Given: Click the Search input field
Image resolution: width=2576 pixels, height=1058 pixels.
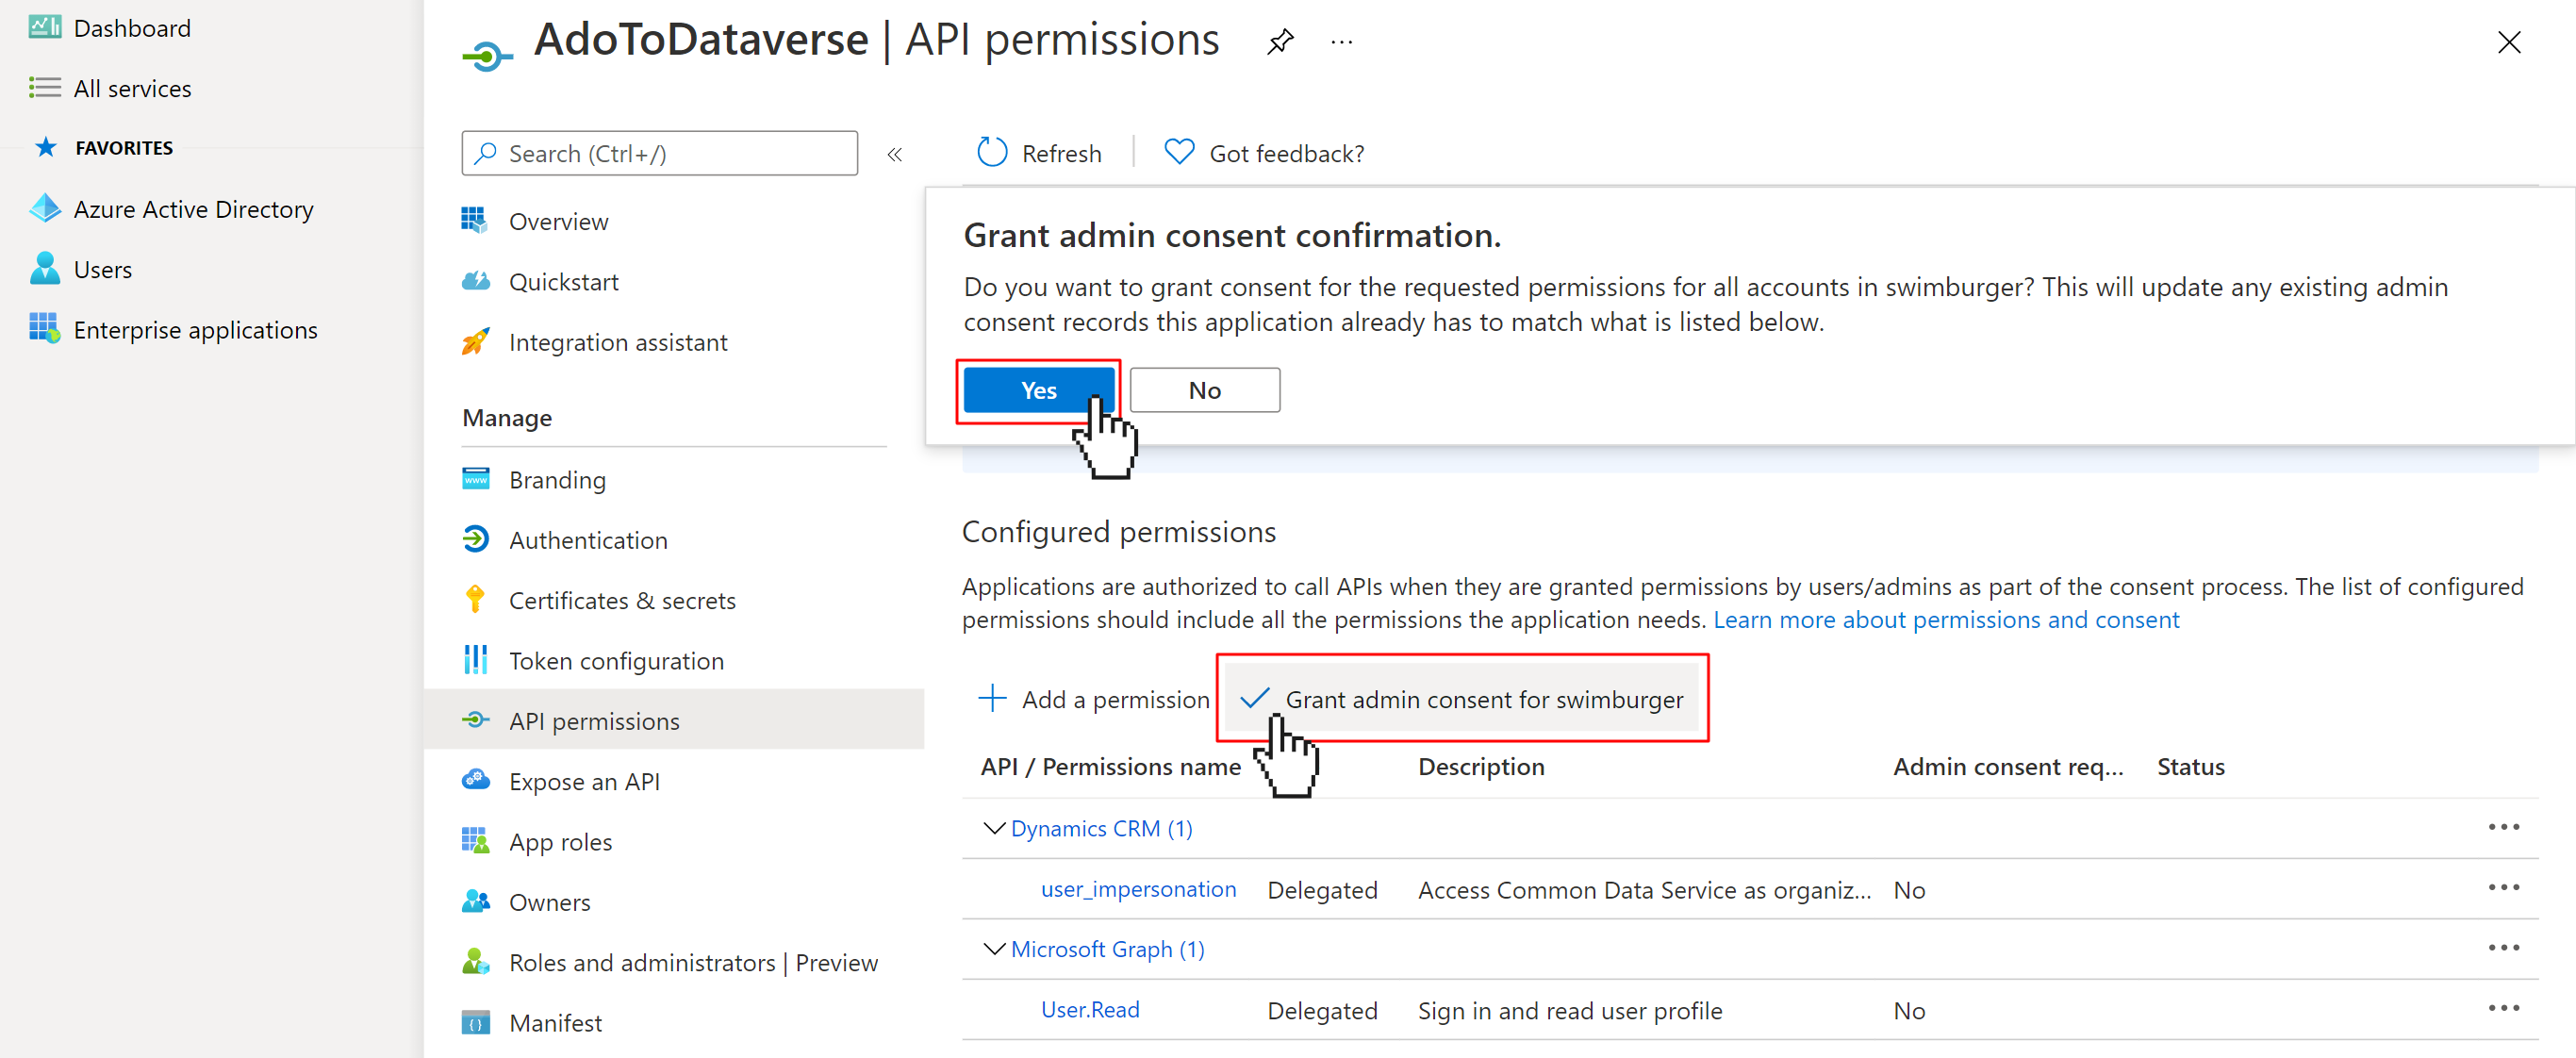Looking at the screenshot, I should pyautogui.click(x=659, y=153).
